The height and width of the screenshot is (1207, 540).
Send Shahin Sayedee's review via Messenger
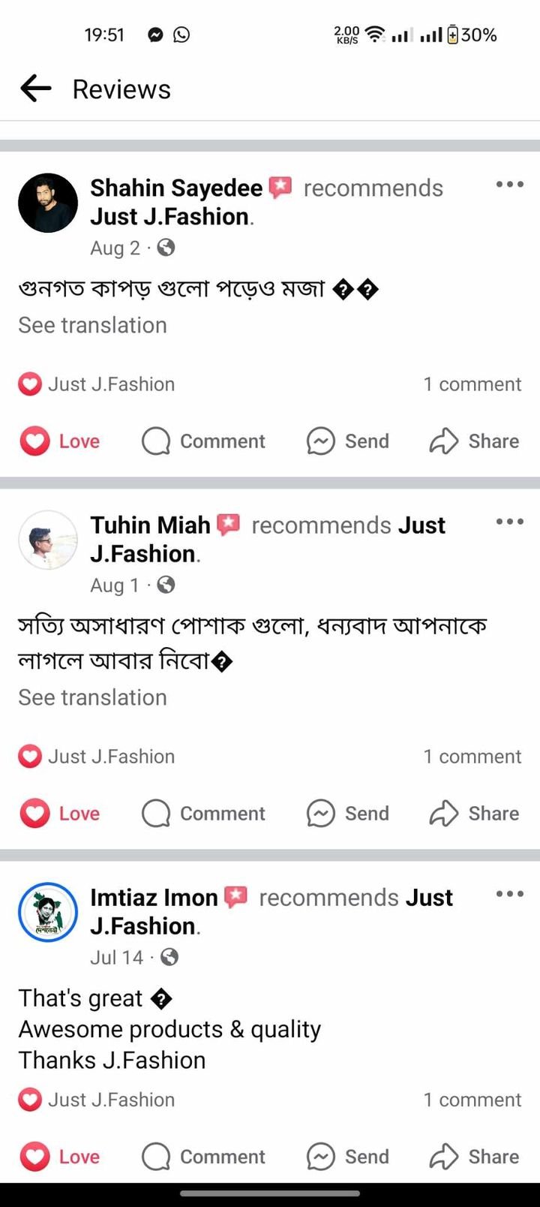(x=348, y=441)
